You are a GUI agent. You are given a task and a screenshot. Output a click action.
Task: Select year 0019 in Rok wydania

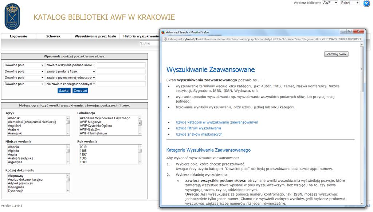(x=83, y=147)
